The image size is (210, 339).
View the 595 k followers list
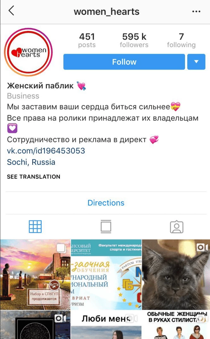click(134, 40)
